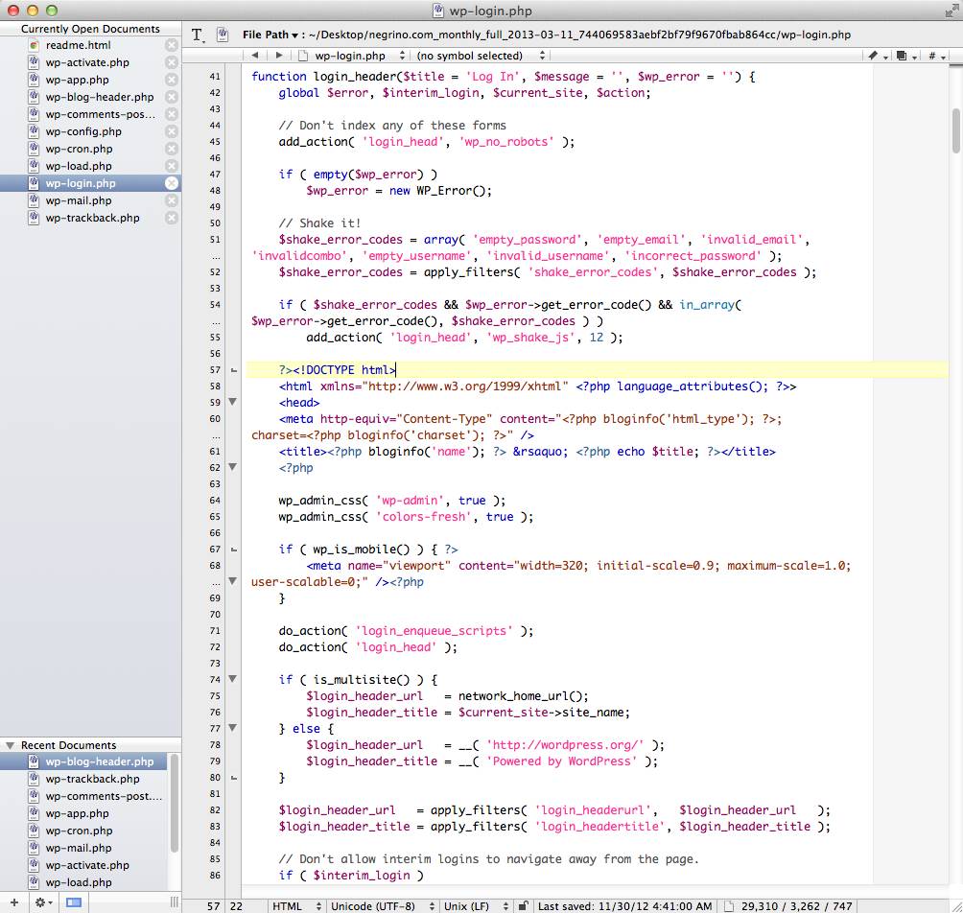The height and width of the screenshot is (913, 963).
Task: Collapse the Recent Documents section
Action: 10,745
